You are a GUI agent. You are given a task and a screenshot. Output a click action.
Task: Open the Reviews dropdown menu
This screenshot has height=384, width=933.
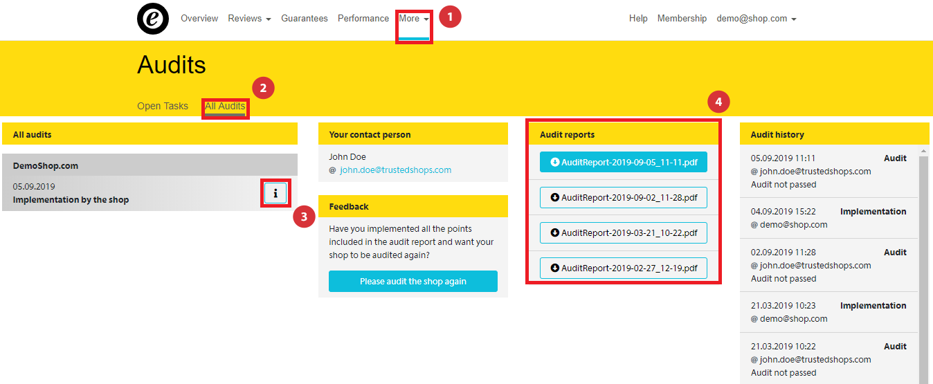pos(249,19)
